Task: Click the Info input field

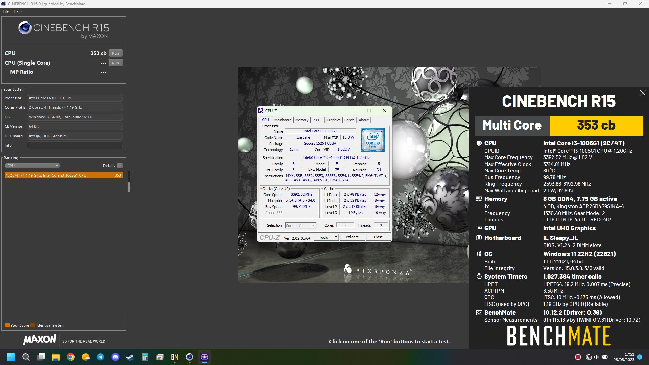Action: (75, 145)
